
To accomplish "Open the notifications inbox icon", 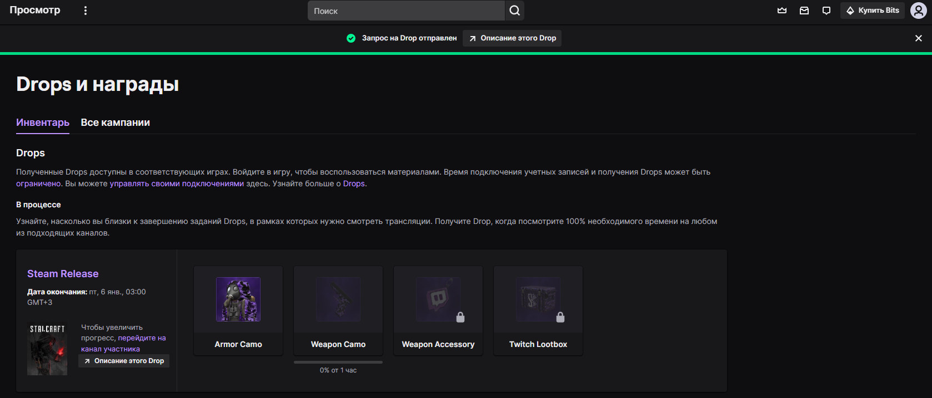I will point(804,11).
